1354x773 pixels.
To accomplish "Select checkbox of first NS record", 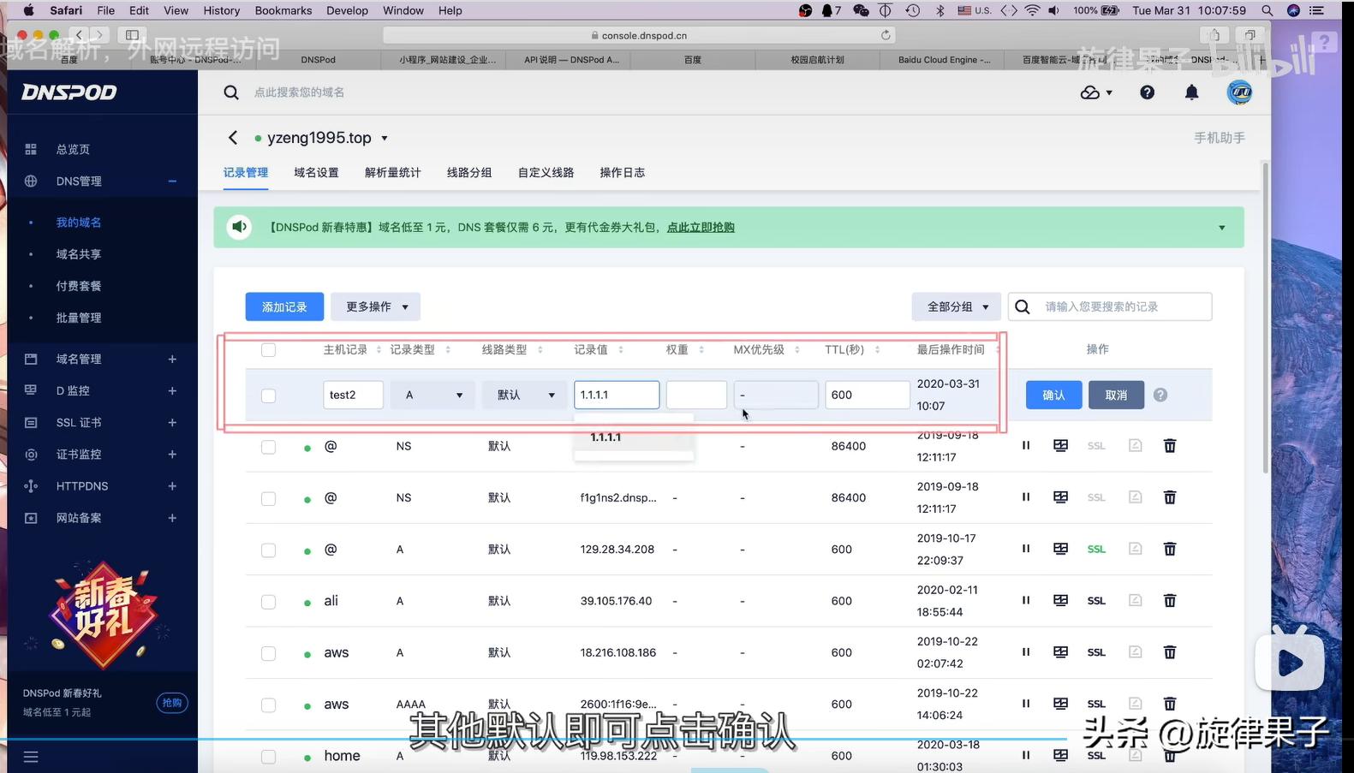I will coord(268,447).
